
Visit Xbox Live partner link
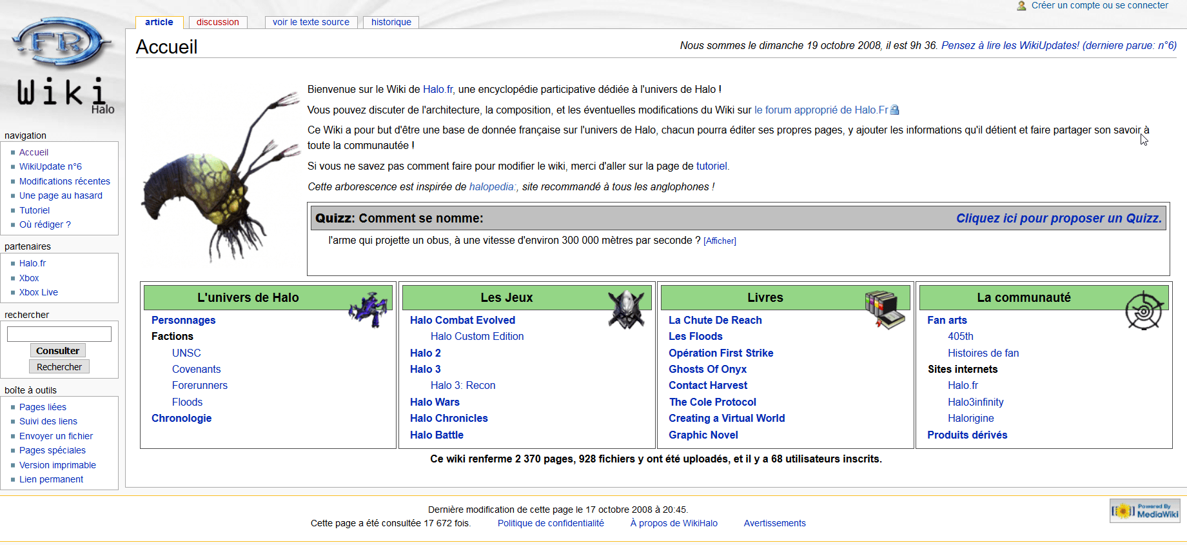[x=39, y=292]
